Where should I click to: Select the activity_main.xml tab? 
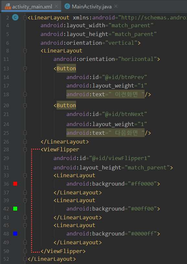[x=32, y=6]
